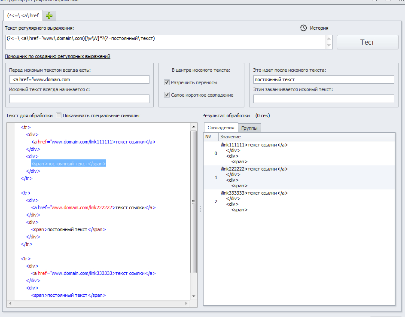Disable the Самое короткое совпадение checkbox
Viewport: 405px width, 317px height.
(x=167, y=95)
